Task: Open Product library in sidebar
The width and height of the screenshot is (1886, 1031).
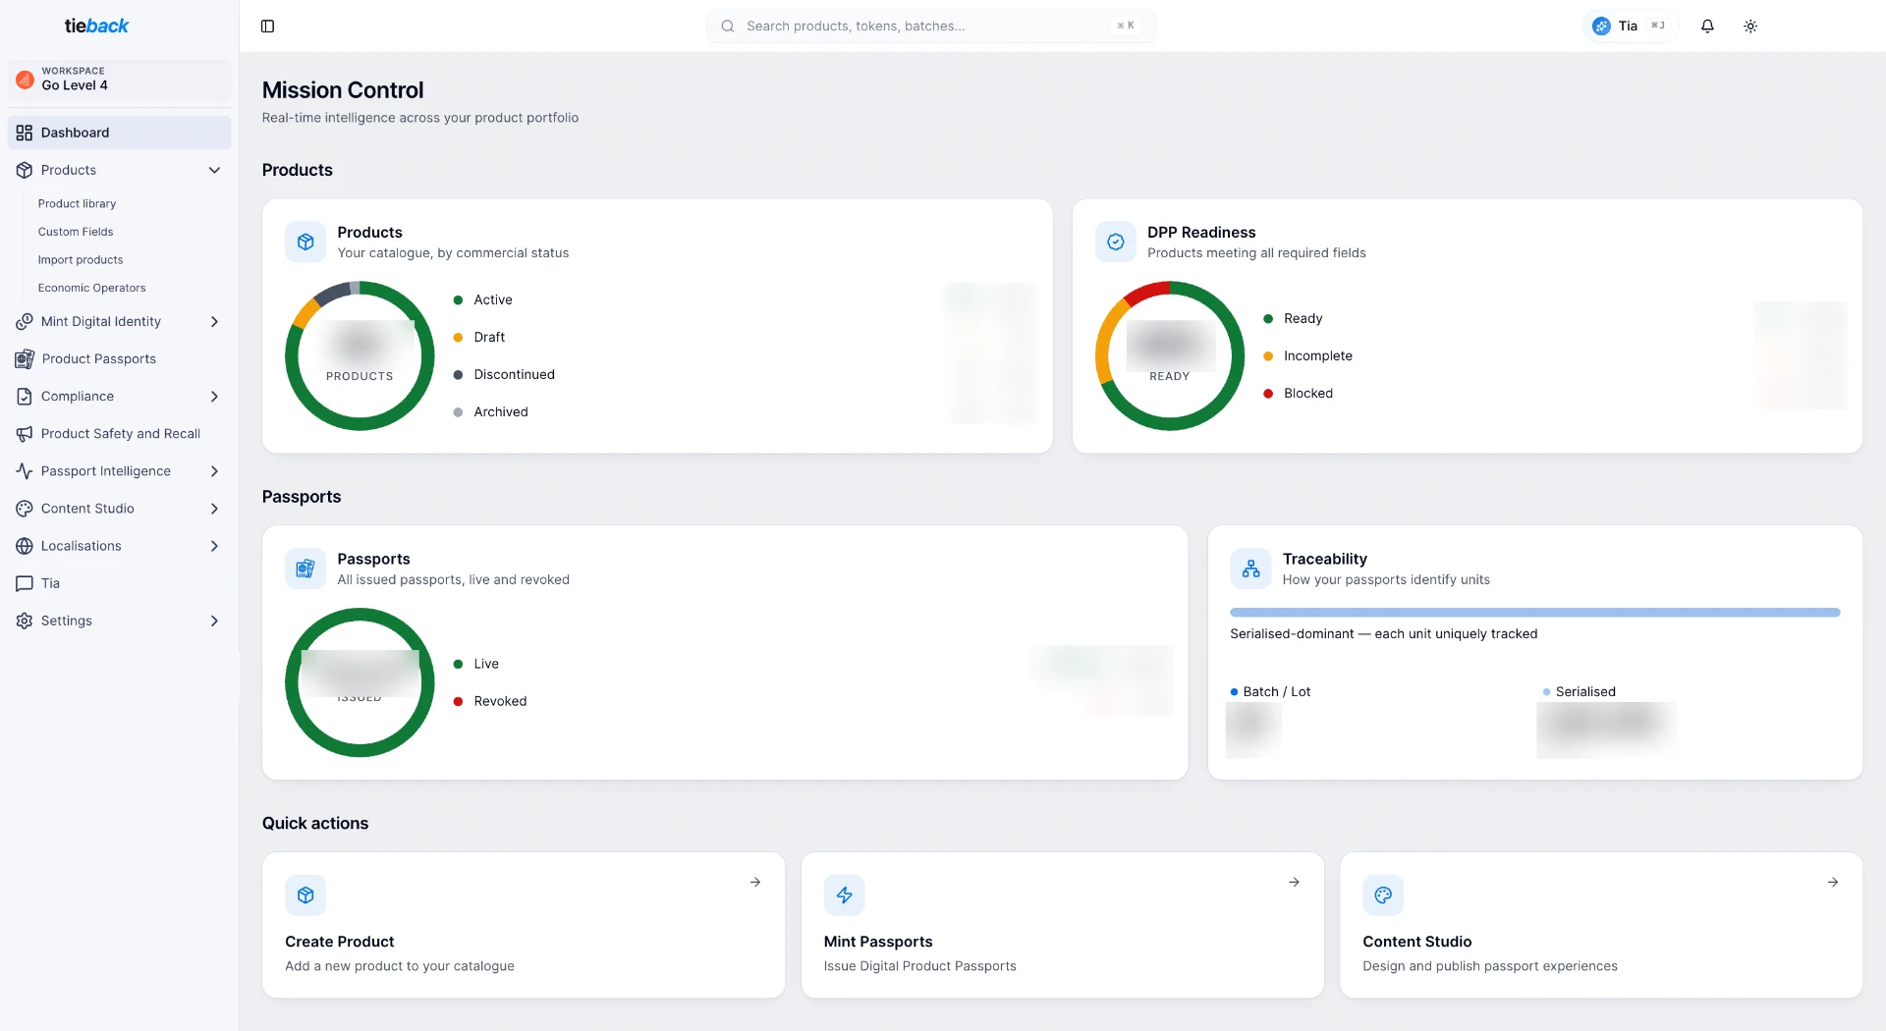Action: coord(77,203)
